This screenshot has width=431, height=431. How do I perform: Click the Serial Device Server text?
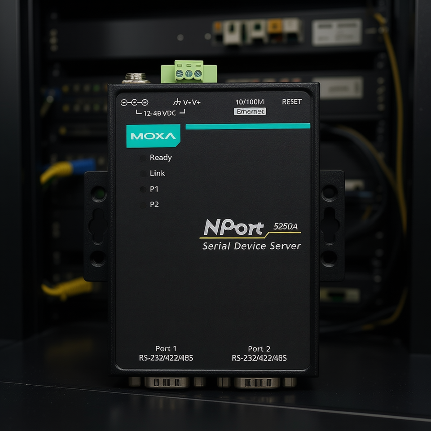pos(251,246)
